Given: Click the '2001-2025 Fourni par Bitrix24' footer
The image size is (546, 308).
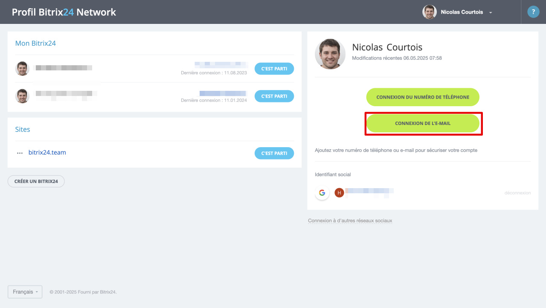Looking at the screenshot, I should point(83,292).
